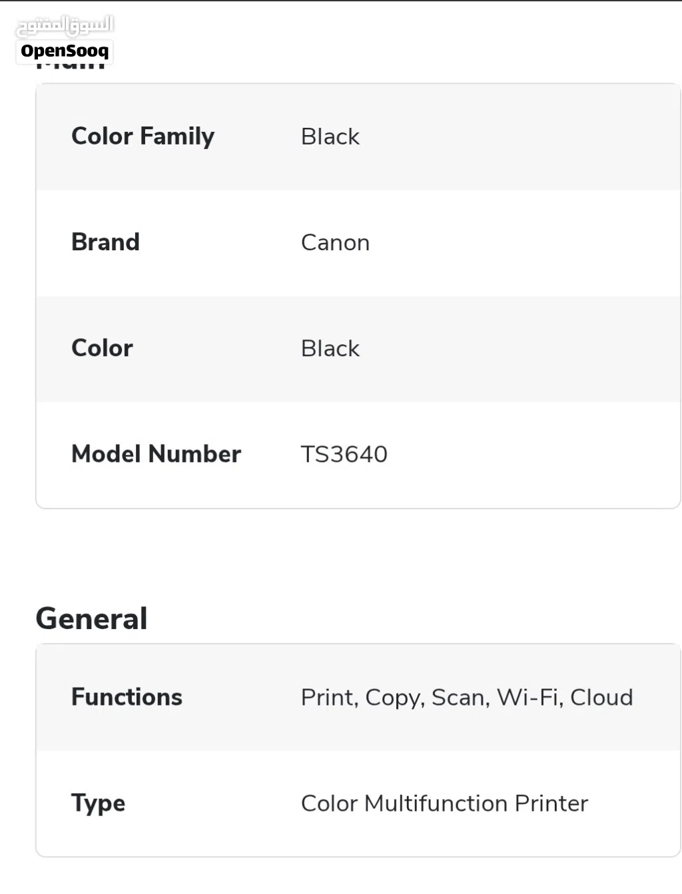
Task: Click the Canon brand value
Action: pyautogui.click(x=335, y=243)
